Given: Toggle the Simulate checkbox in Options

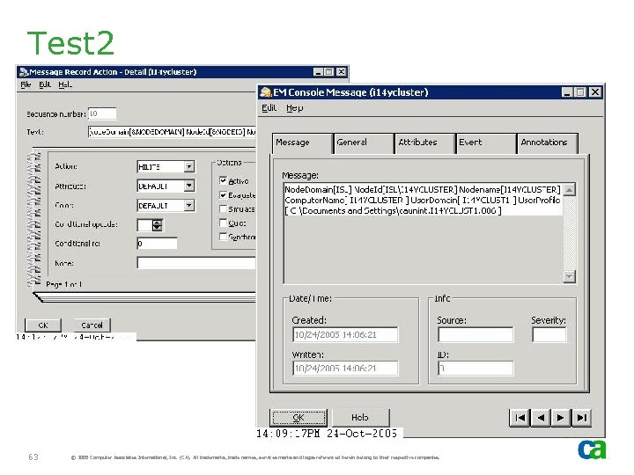Looking at the screenshot, I should pos(223,208).
